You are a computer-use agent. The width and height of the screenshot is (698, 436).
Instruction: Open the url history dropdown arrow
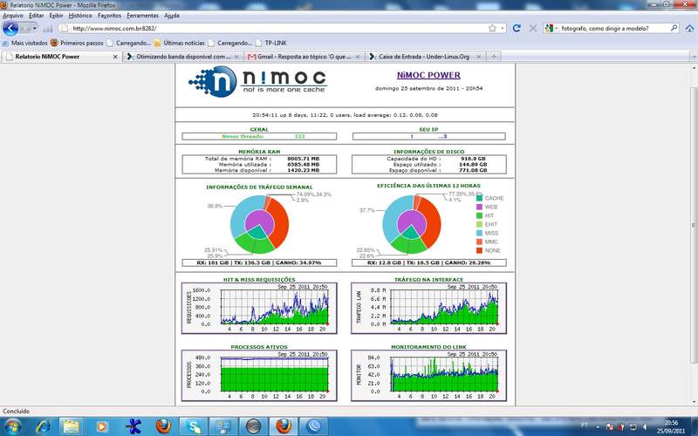[x=503, y=29]
